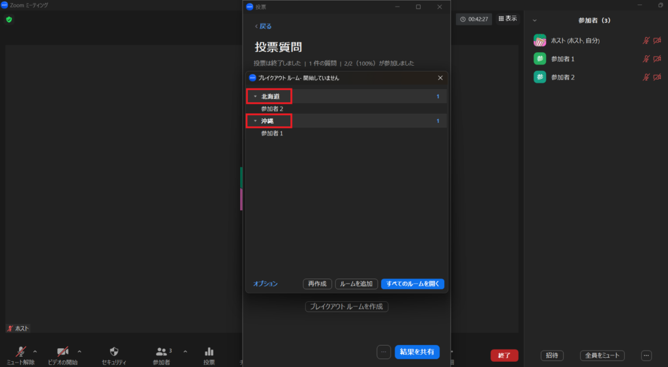Click the green encryption shield icon

coord(9,20)
